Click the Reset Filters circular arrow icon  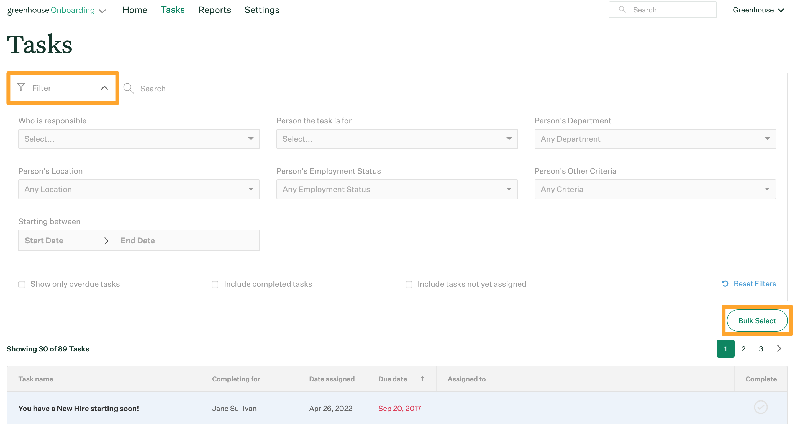[x=725, y=284]
